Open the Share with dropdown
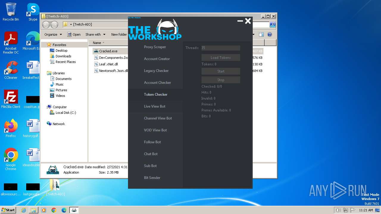 [x=95, y=34]
